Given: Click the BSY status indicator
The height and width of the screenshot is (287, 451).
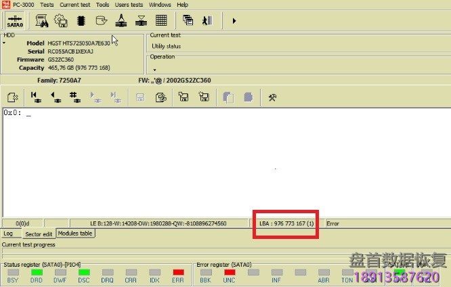Looking at the screenshot, I should click(13, 272).
